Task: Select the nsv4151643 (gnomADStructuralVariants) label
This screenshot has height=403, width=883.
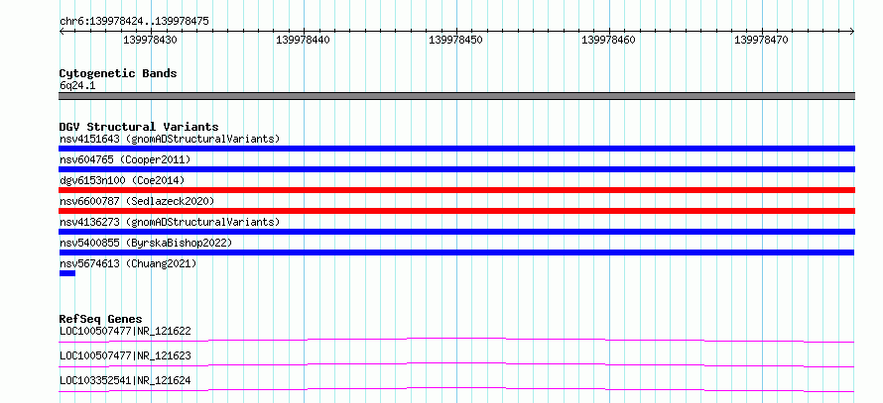Action: (170, 139)
